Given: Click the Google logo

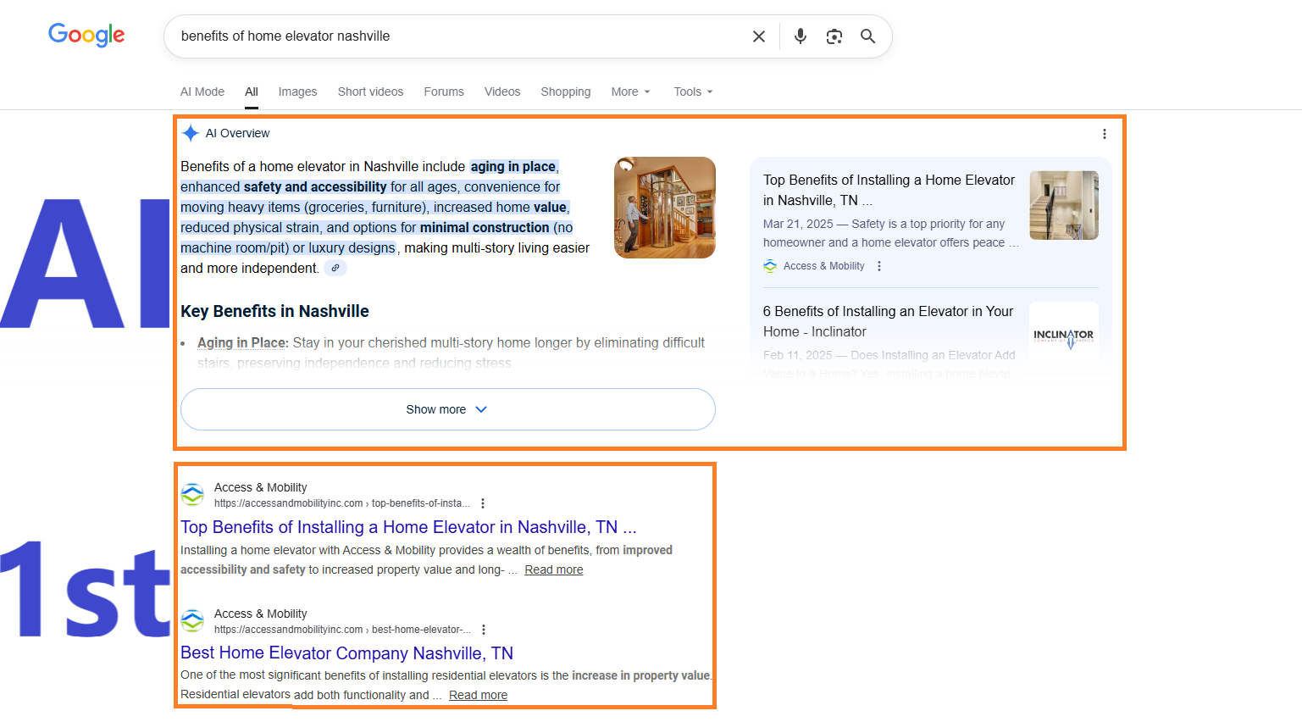Looking at the screenshot, I should click(86, 35).
